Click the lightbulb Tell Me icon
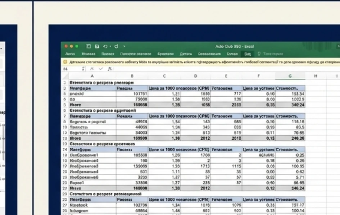The height and width of the screenshot is (215, 340). 259,54
